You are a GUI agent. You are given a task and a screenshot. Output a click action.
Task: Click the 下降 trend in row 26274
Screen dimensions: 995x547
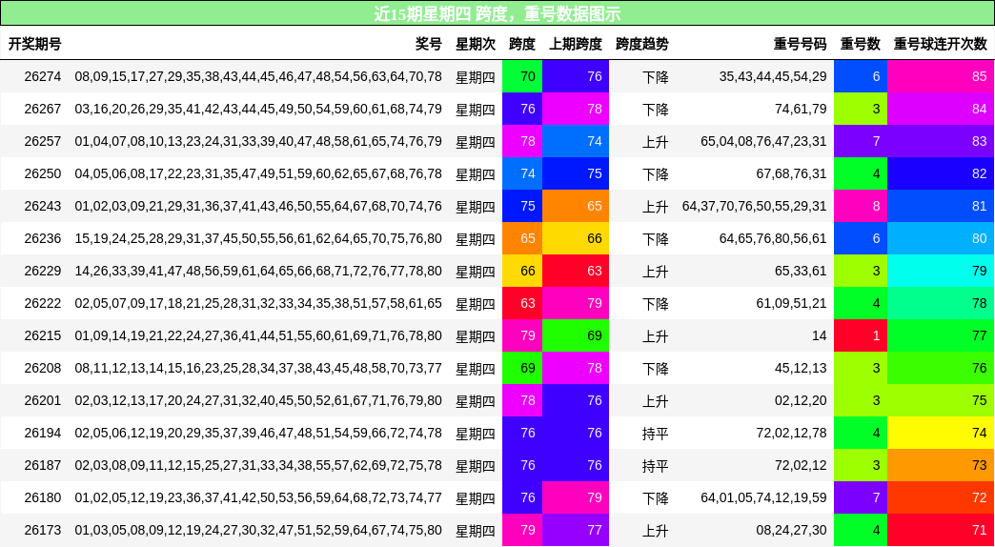(x=655, y=77)
